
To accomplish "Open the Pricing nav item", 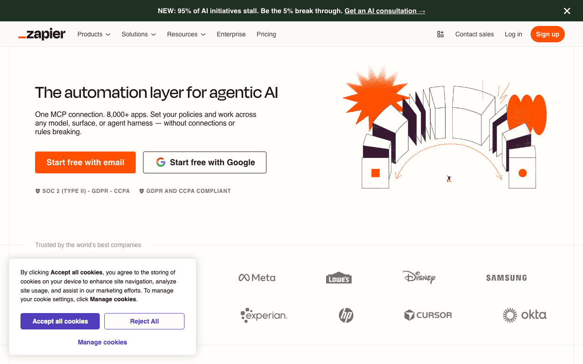I will click(266, 34).
